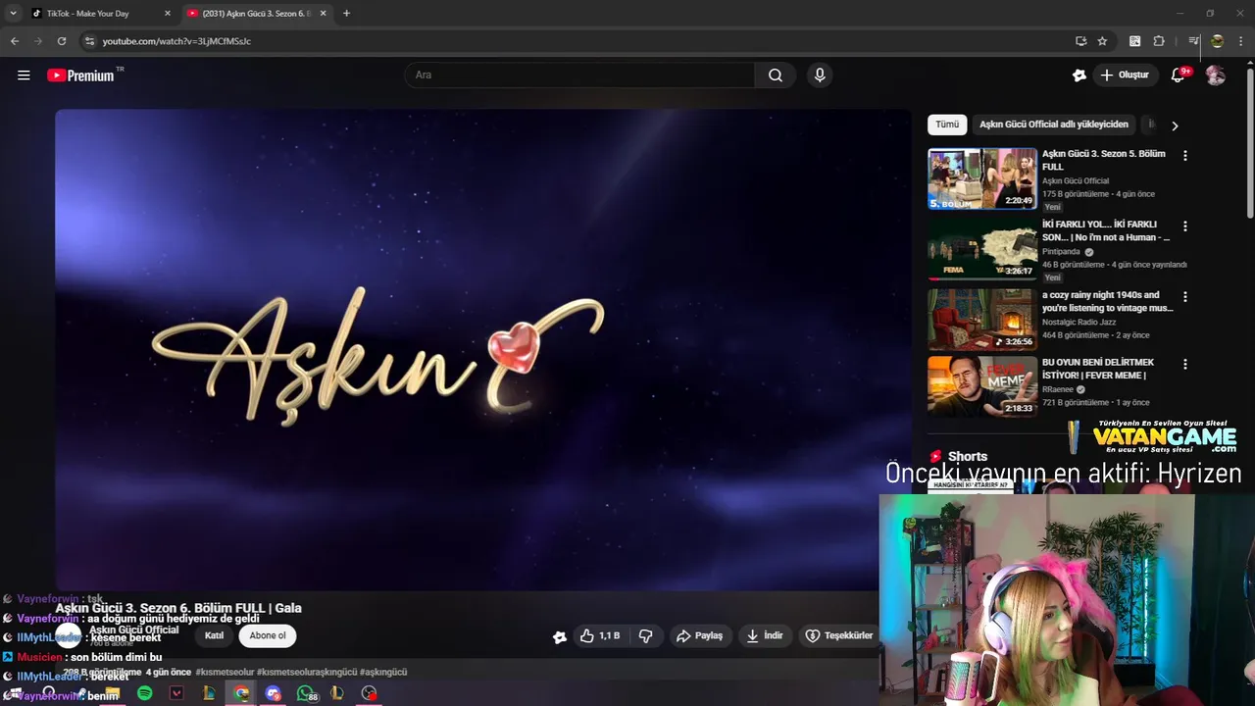The width and height of the screenshot is (1255, 706).
Task: Open WhatsApp from the taskbar
Action: tap(307, 693)
